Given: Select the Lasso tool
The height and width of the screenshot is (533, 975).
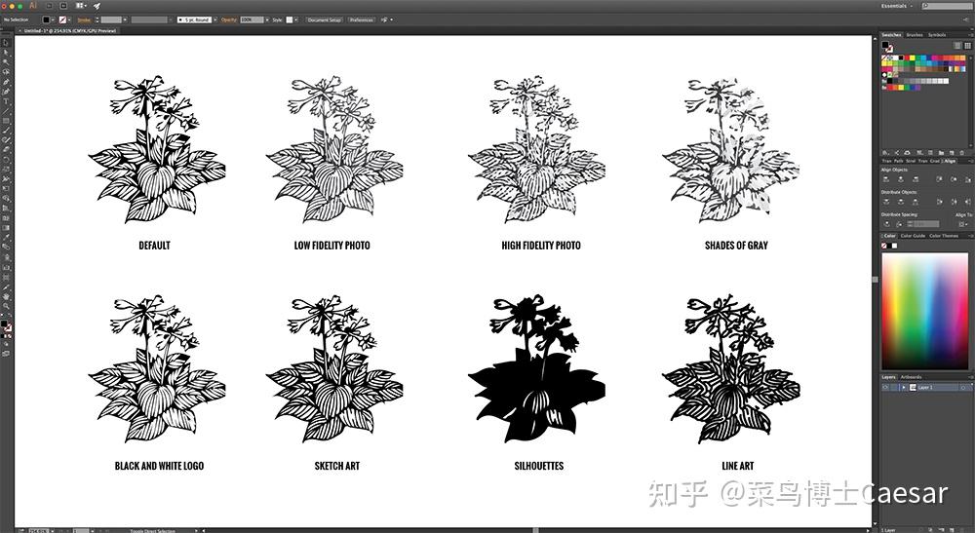Looking at the screenshot, I should pos(6,72).
